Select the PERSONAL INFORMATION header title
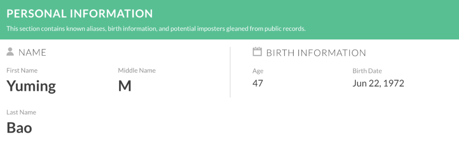 pyautogui.click(x=79, y=14)
